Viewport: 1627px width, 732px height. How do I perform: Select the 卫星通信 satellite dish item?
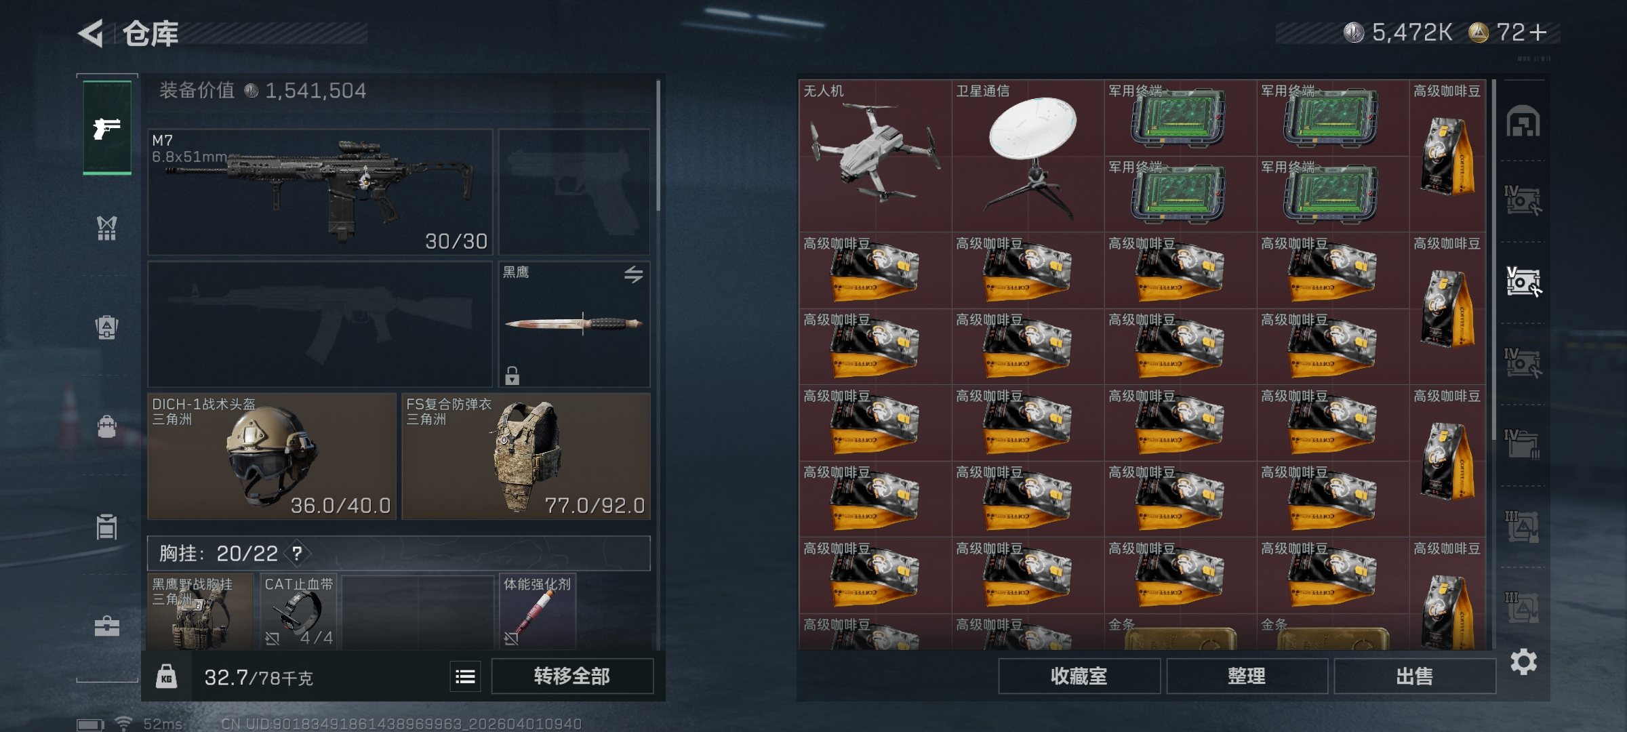point(1028,156)
